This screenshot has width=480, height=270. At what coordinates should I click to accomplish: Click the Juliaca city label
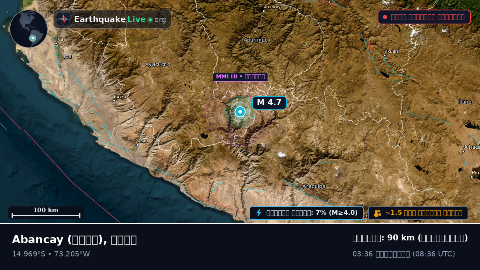(x=472, y=147)
